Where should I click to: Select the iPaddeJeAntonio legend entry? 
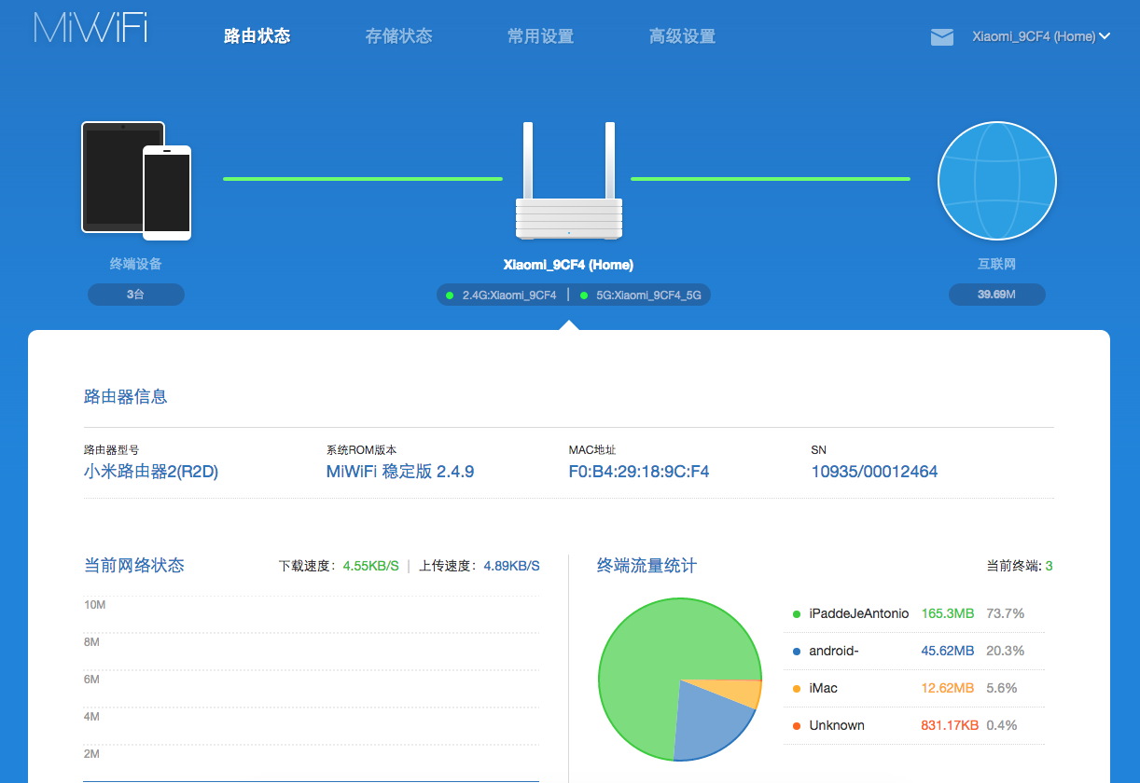(859, 613)
